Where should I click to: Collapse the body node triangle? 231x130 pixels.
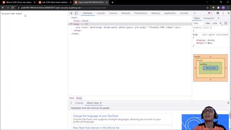(72, 24)
